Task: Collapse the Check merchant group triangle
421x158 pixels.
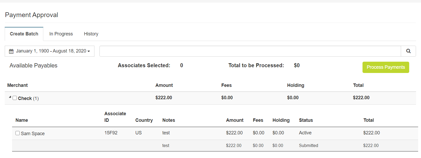Action: [10, 97]
